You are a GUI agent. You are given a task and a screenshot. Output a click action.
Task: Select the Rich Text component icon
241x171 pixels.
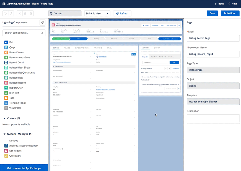tap(6, 93)
